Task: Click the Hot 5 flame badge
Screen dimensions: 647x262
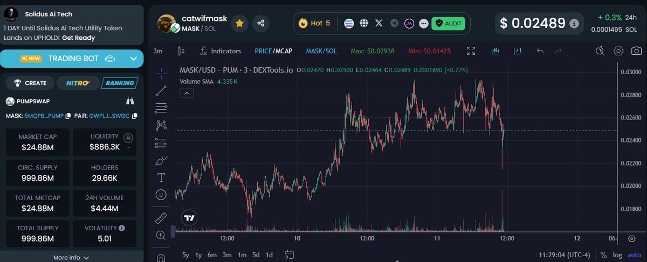Action: [315, 23]
